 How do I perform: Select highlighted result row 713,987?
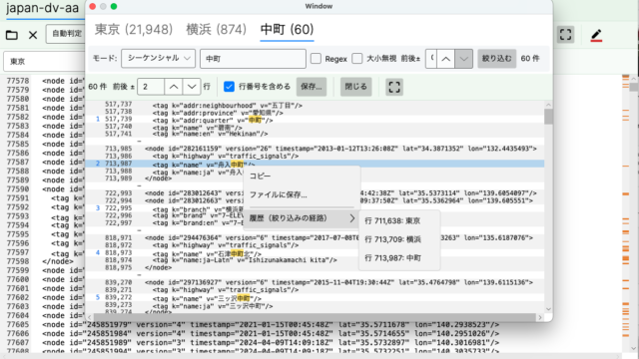tap(315, 164)
